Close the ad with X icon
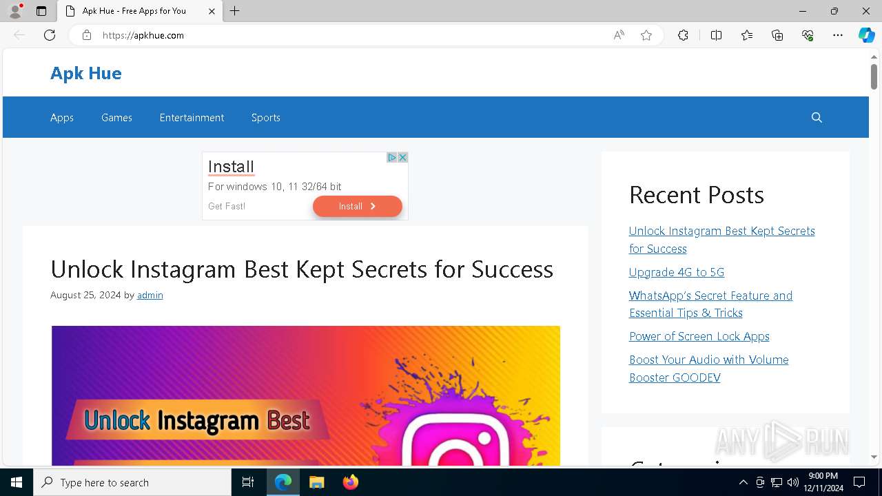The height and width of the screenshot is (496, 882). coord(403,158)
